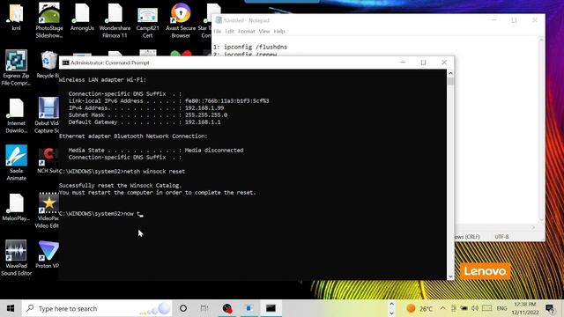Open the red recorder app in taskbar
This screenshot has height=317, width=564.
tap(227, 308)
